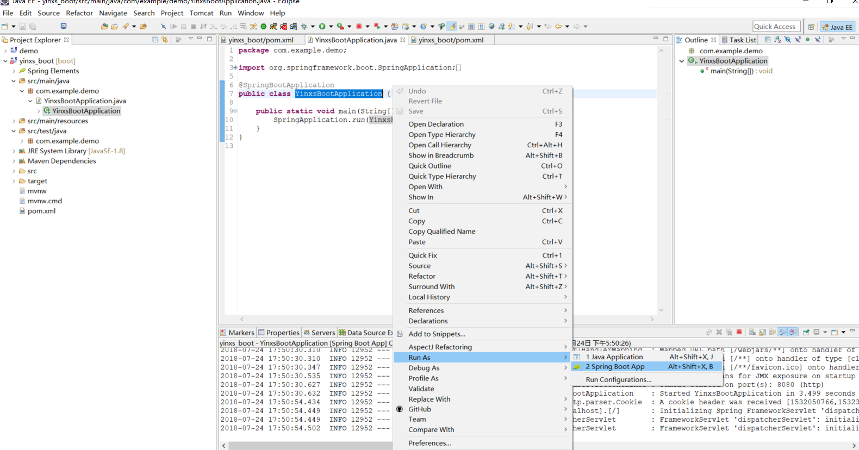Open the Open Perspective icon
Image resolution: width=859 pixels, height=450 pixels.
(x=811, y=27)
